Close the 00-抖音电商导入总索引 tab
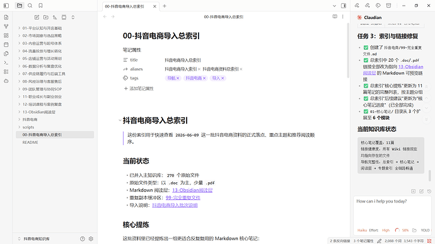 pyautogui.click(x=155, y=6)
